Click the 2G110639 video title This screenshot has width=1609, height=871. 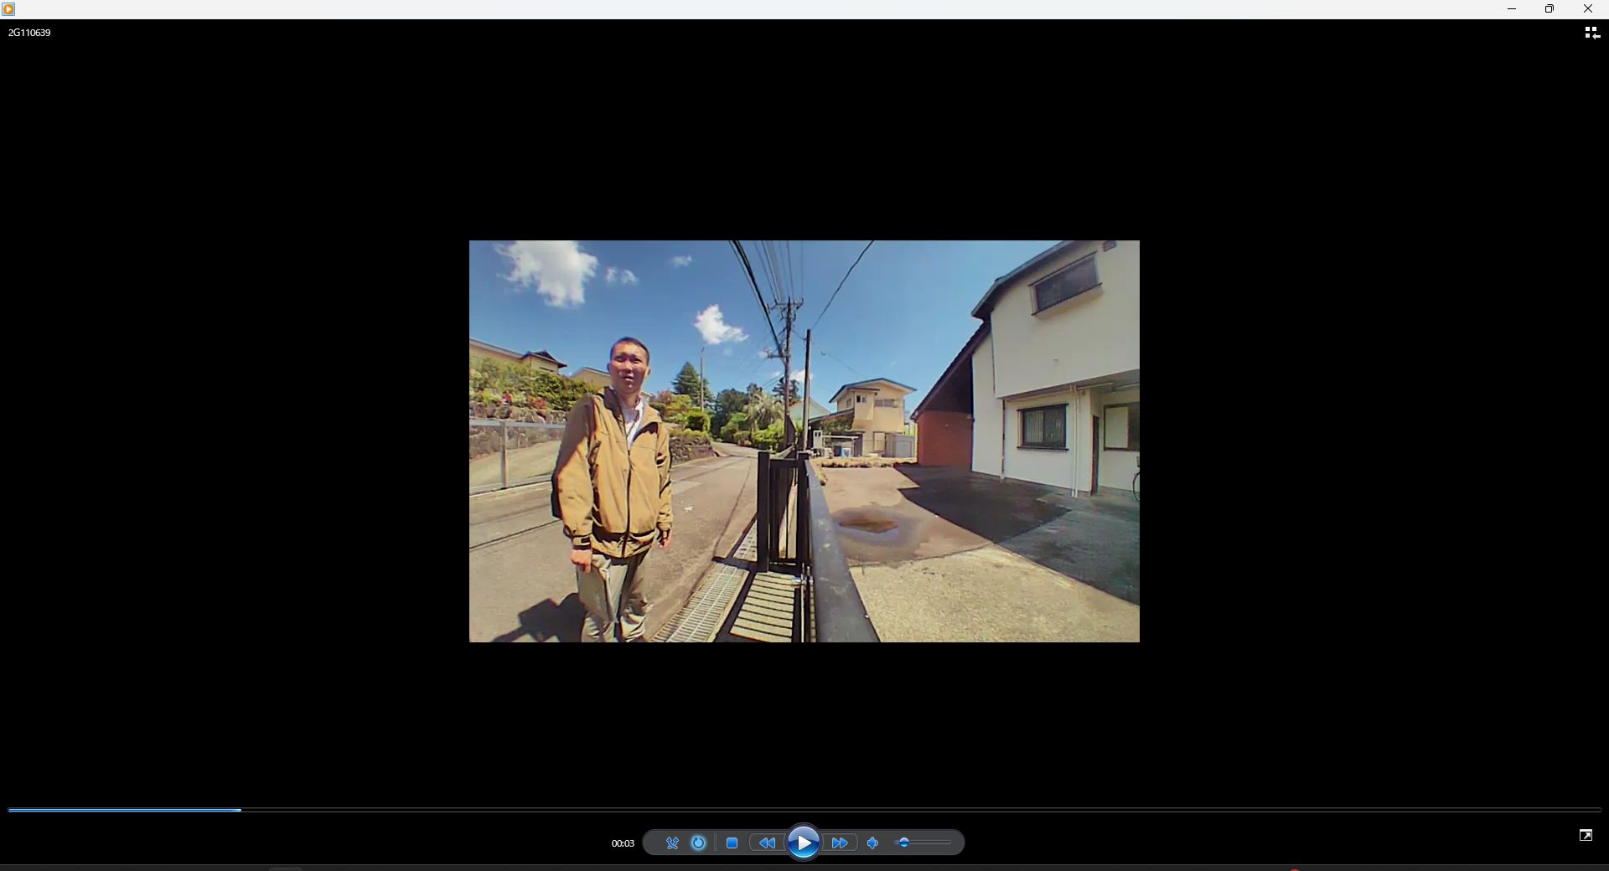(x=29, y=33)
